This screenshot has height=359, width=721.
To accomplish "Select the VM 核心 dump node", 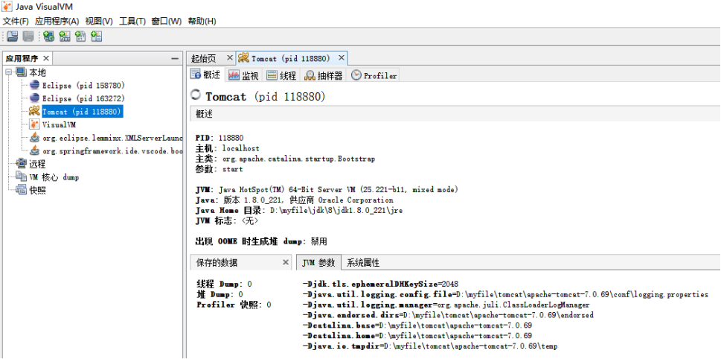I will point(54,177).
